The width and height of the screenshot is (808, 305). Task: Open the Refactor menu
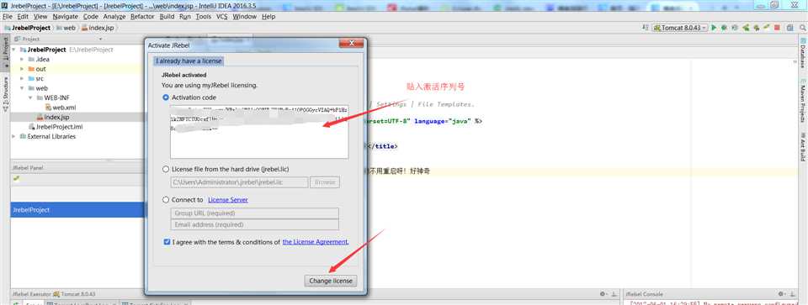click(x=142, y=17)
